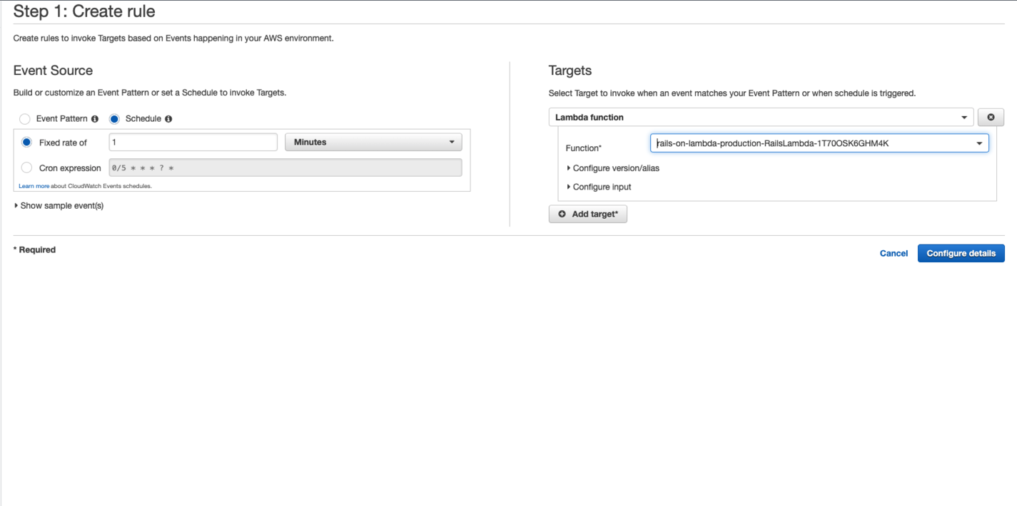The image size is (1017, 506).
Task: Select the Fixed rate of option
Action: point(26,142)
